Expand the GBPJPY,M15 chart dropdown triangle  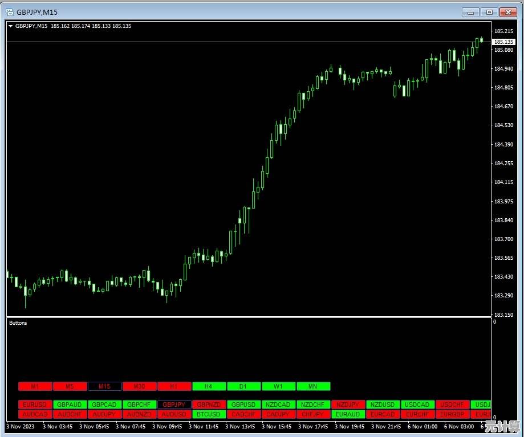pyautogui.click(x=10, y=26)
